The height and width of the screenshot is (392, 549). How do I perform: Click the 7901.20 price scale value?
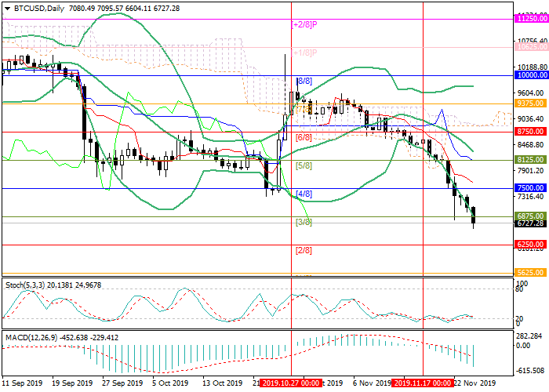(533, 170)
